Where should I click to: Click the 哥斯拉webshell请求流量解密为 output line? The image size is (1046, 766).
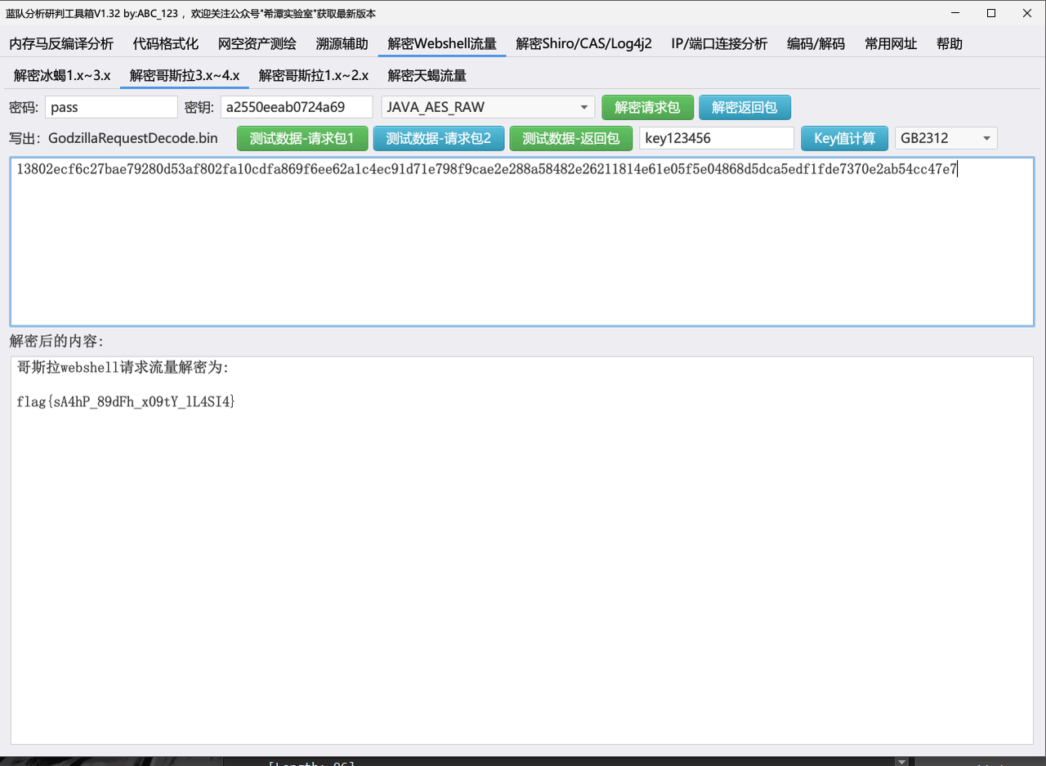tap(123, 368)
